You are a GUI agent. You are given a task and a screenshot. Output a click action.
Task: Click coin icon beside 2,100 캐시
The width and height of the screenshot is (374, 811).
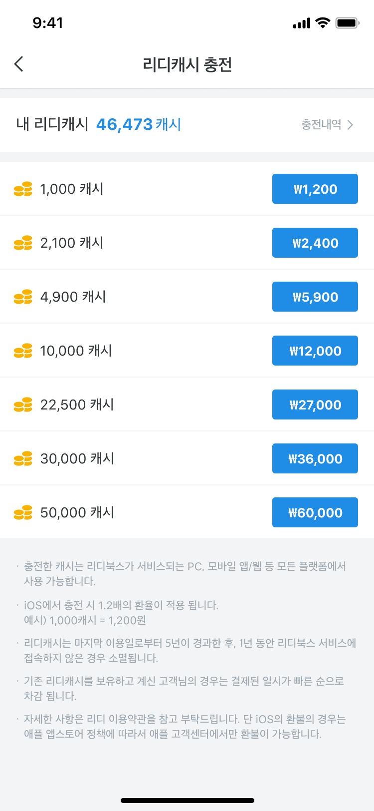[23, 243]
